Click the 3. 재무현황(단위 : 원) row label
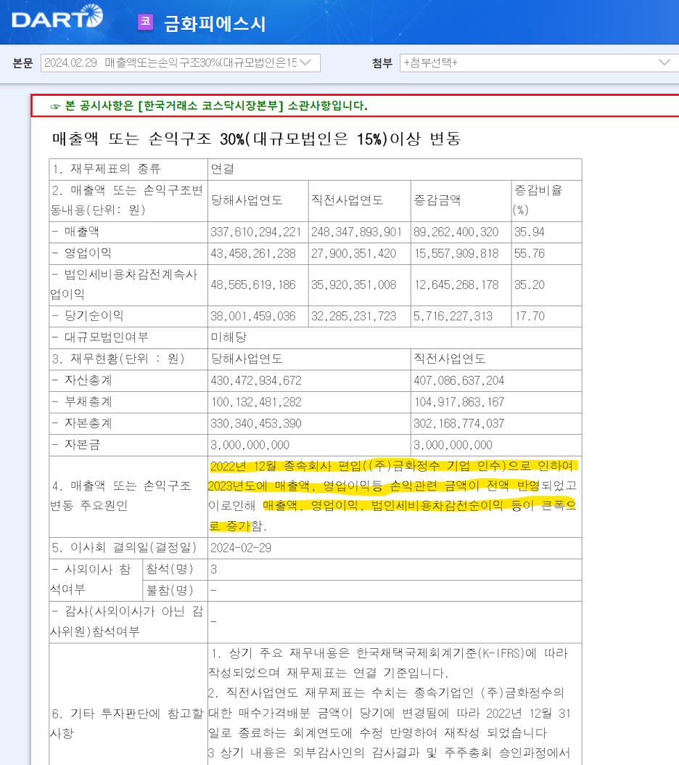This screenshot has width=679, height=765. pos(118,359)
